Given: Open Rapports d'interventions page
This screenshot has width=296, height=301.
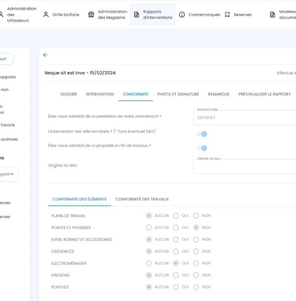Looking at the screenshot, I should tap(153, 15).
